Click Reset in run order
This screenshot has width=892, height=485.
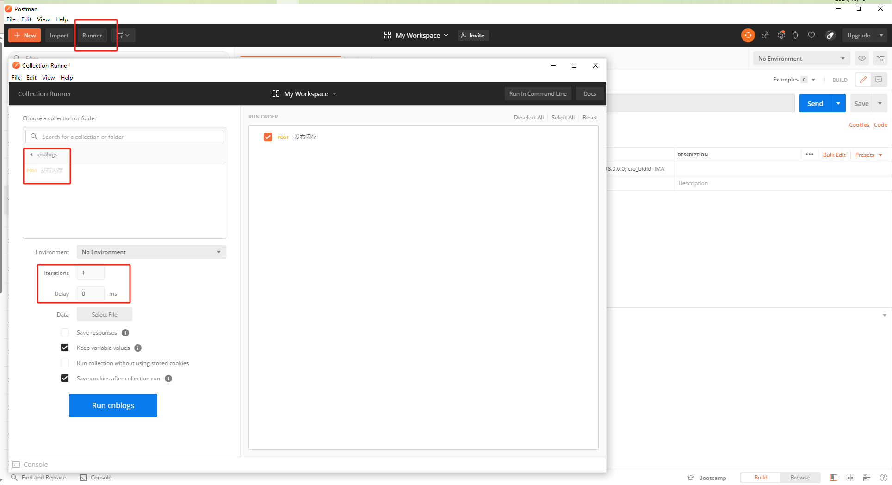coord(590,118)
